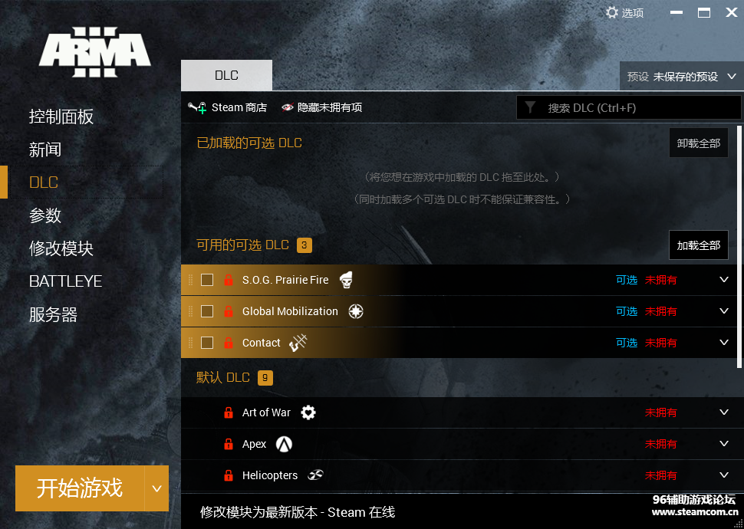Click the Apex logo icon
Image resolution: width=744 pixels, height=529 pixels.
click(x=284, y=444)
